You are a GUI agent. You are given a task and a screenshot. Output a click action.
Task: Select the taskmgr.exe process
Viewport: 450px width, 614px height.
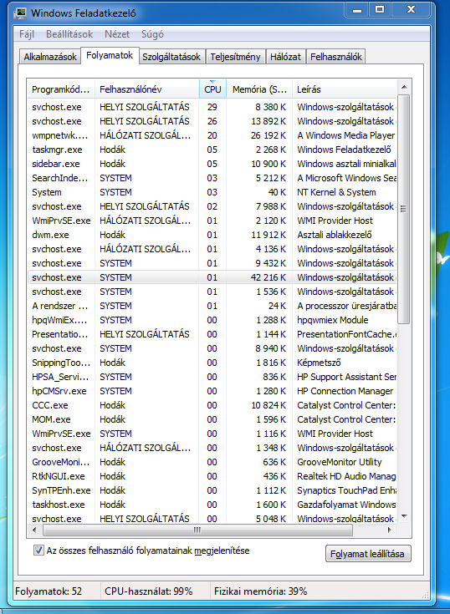(212, 150)
